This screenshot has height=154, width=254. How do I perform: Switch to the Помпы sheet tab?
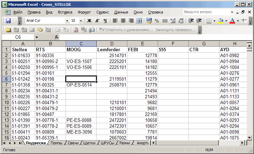click(56, 143)
